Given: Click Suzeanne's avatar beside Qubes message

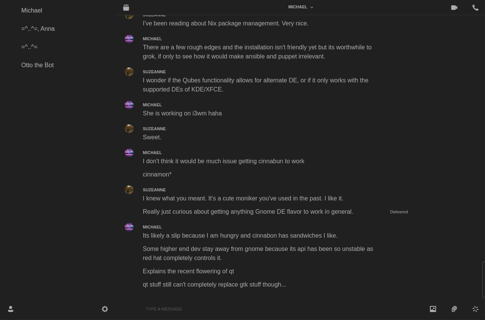Looking at the screenshot, I should coord(129,72).
